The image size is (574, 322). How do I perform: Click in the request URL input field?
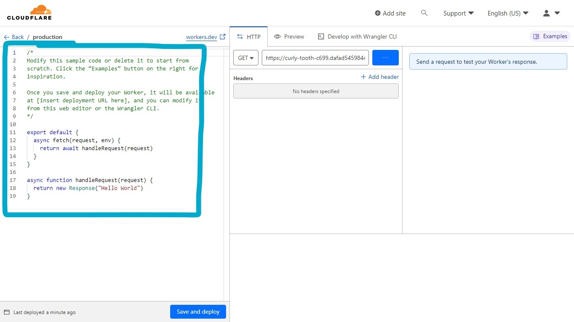point(315,58)
